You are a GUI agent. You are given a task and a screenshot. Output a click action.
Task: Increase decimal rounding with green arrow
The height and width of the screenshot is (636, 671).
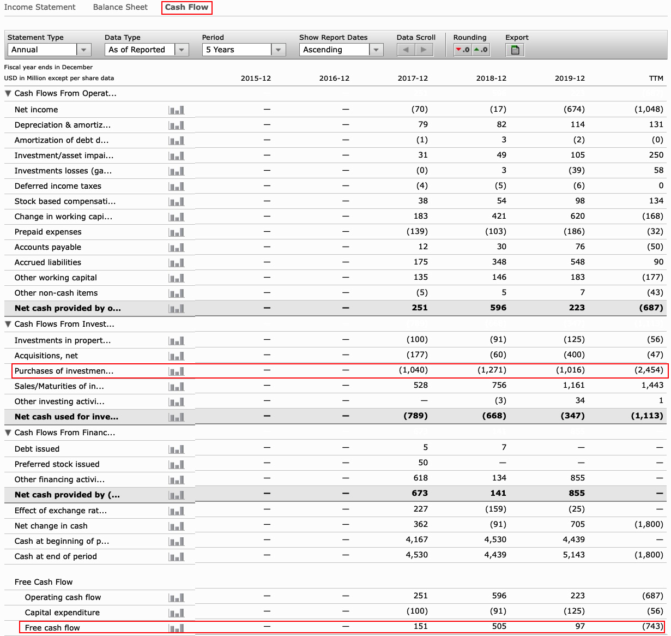(480, 50)
